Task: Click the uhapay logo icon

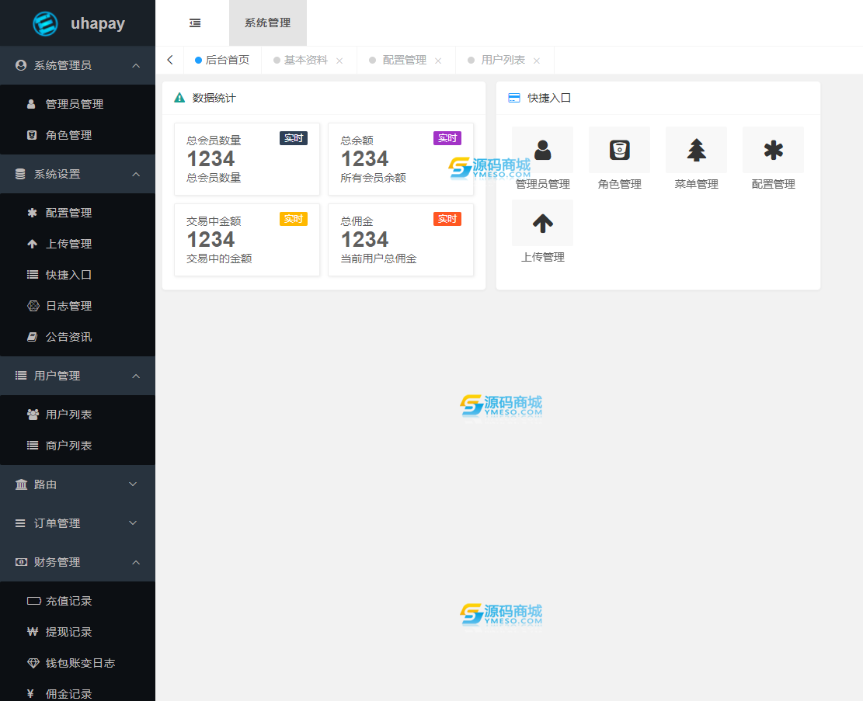Action: [x=45, y=23]
